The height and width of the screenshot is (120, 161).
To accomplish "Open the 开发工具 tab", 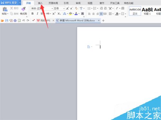I will pyautogui.click(x=115, y=3).
